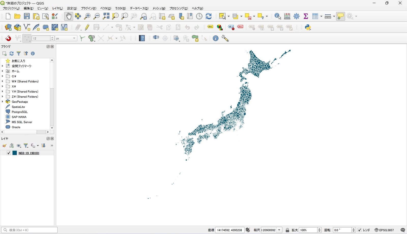Activate the Zoom In magnifier tool

tap(87, 16)
